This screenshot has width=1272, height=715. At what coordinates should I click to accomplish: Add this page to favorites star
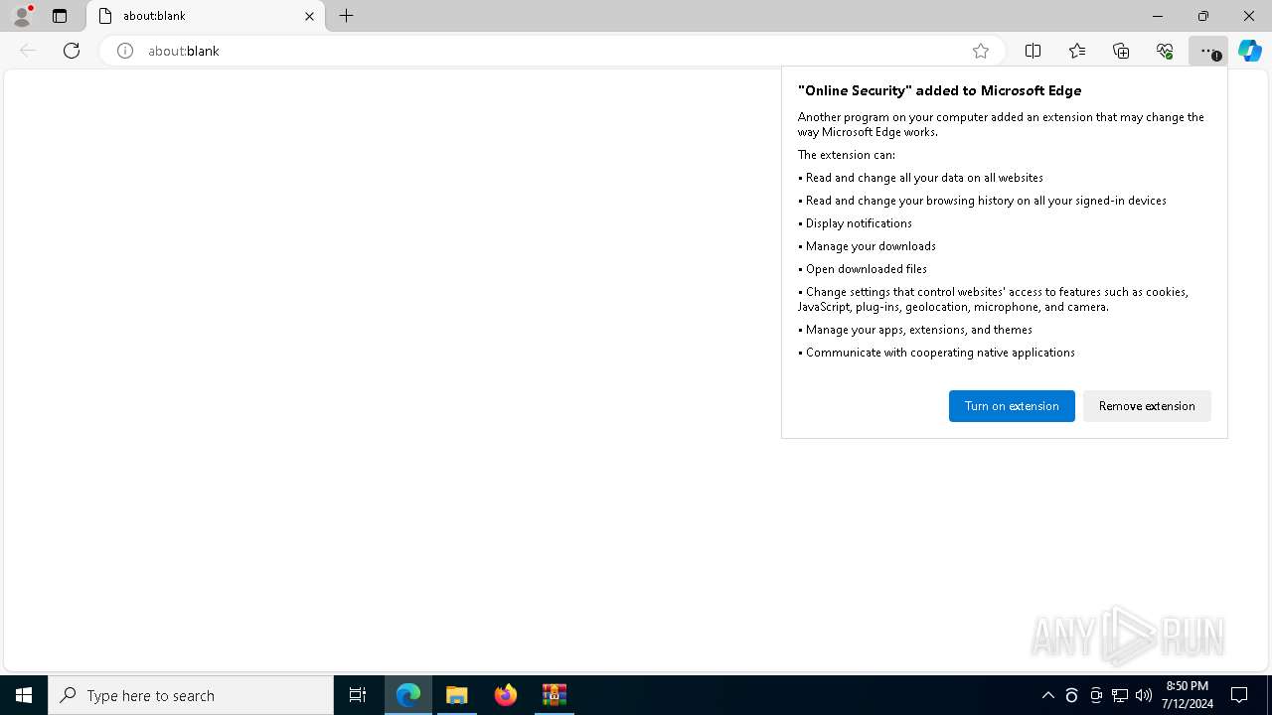(x=981, y=51)
